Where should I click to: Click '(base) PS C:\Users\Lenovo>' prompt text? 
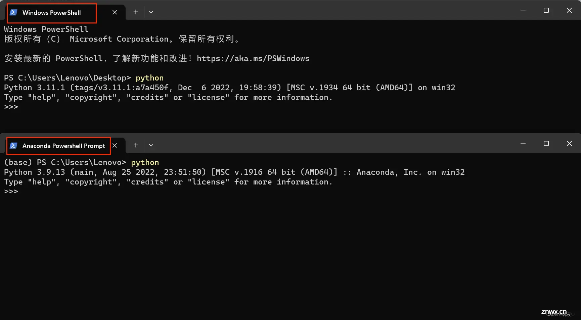click(65, 162)
